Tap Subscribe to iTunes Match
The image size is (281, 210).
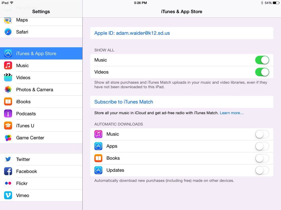point(182,102)
